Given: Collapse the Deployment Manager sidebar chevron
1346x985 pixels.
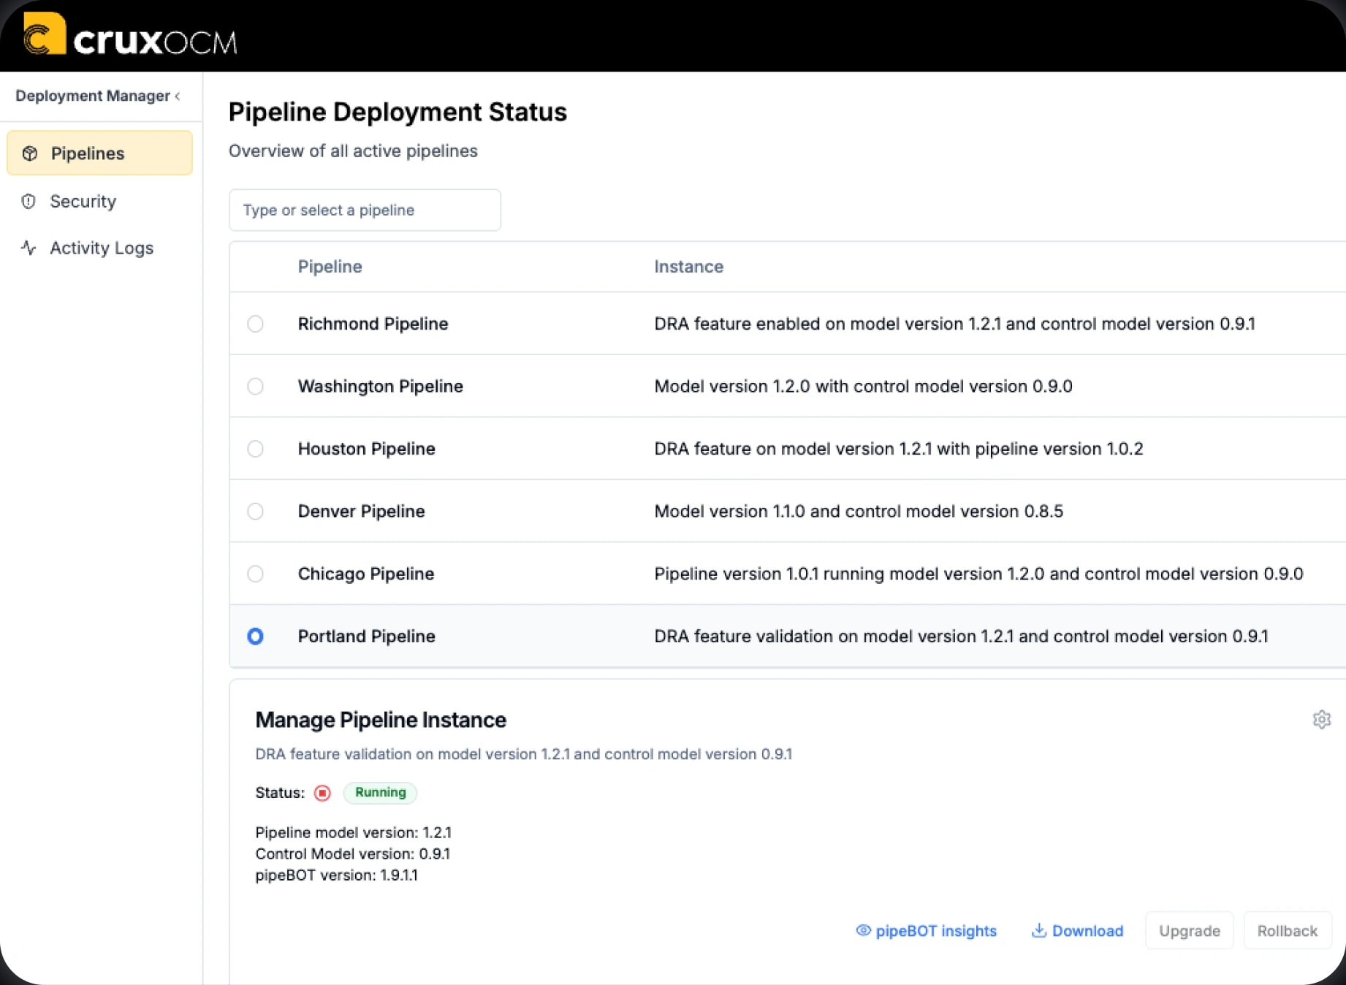Looking at the screenshot, I should click(178, 96).
